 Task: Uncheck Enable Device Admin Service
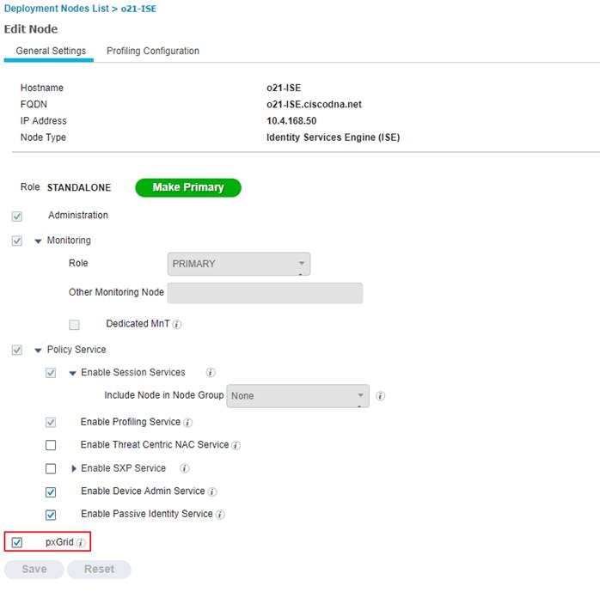coord(51,492)
